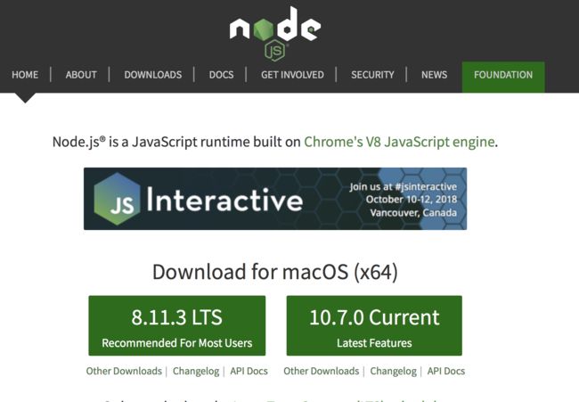This screenshot has width=579, height=402.
Task: Click the Node.js logo in the header
Action: point(275,33)
